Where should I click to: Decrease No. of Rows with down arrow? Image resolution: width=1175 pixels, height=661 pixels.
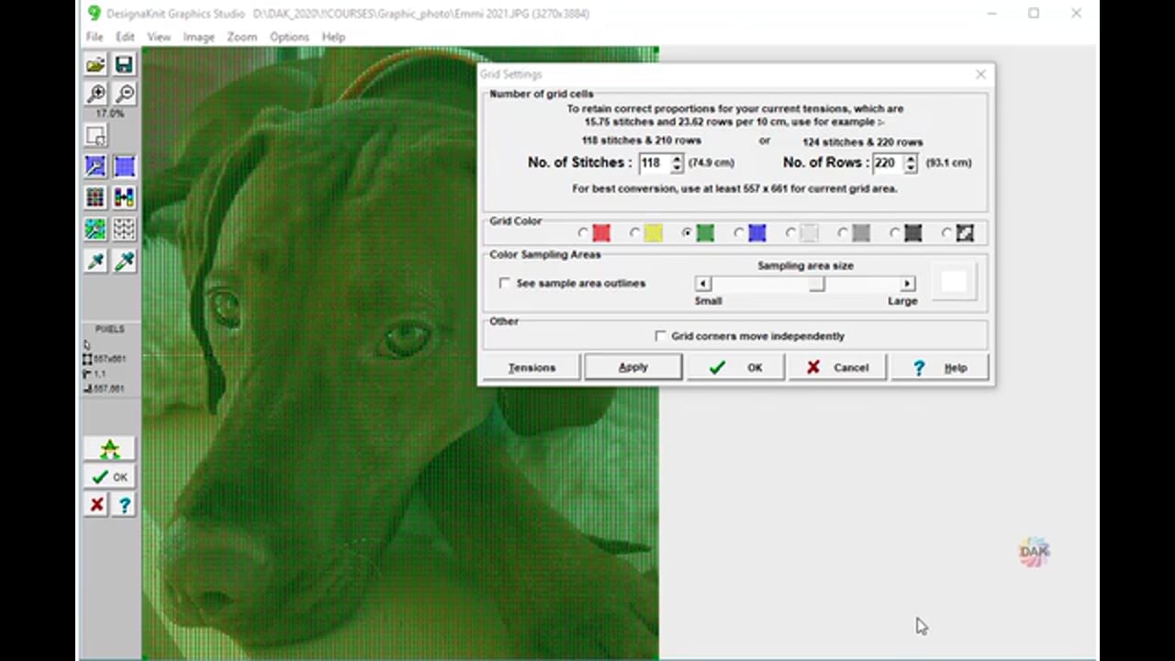(910, 168)
